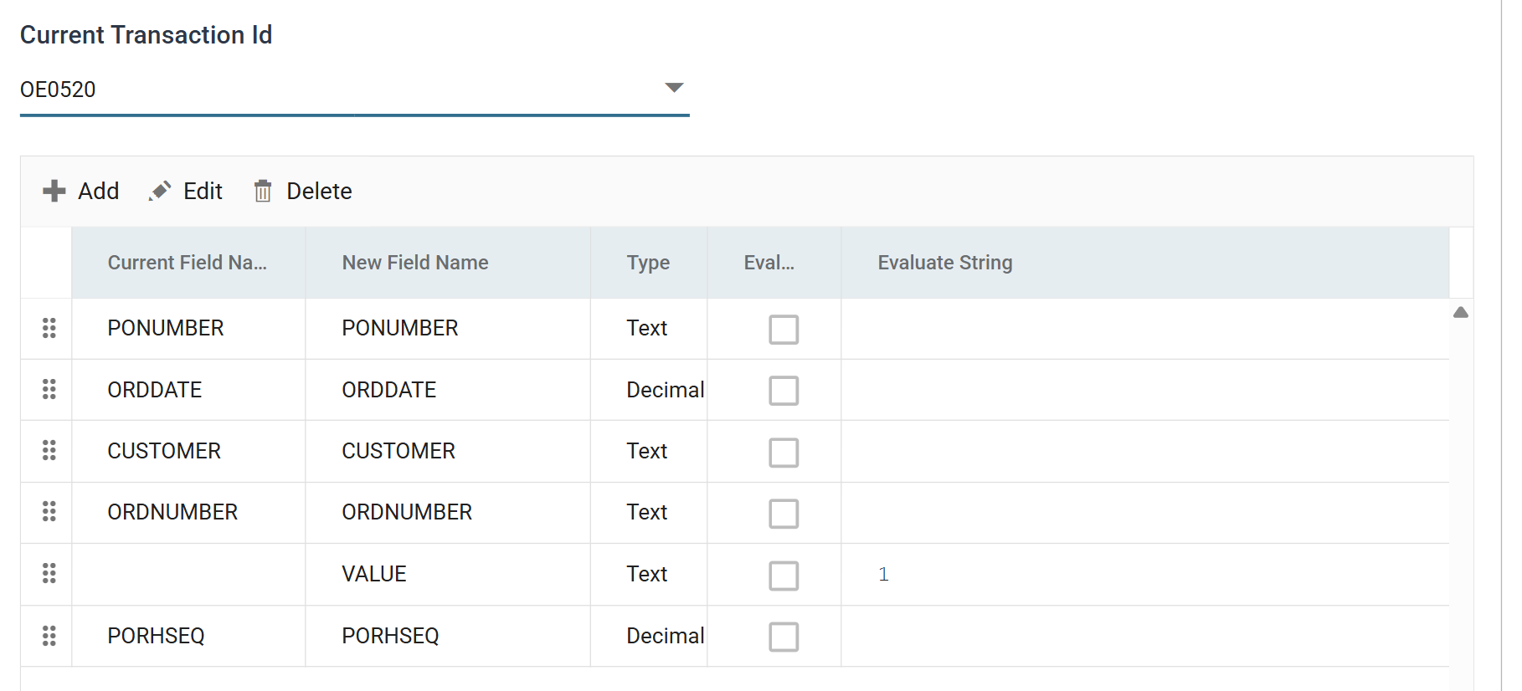Viewport: 1522px width, 691px height.
Task: Select the ORDNUMBER current field cell
Action: [188, 512]
